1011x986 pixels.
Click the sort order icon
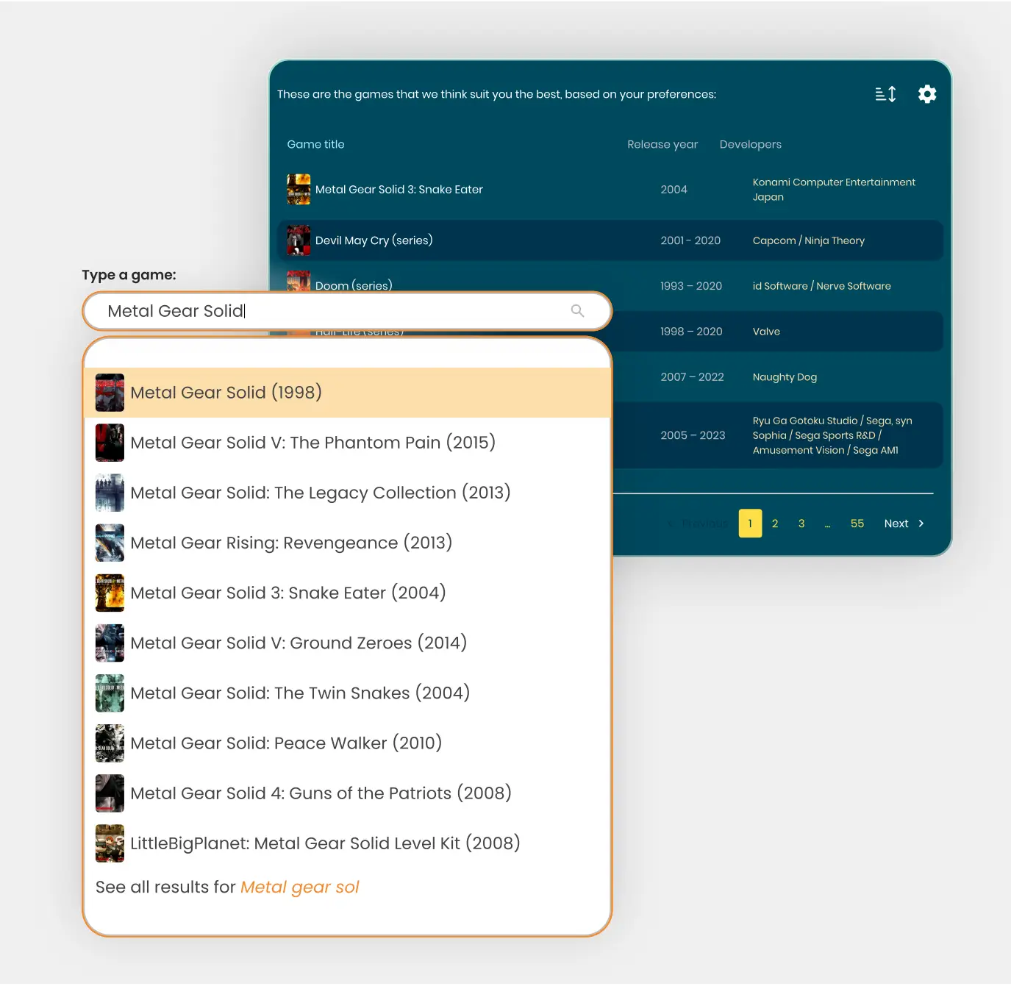[x=885, y=94]
